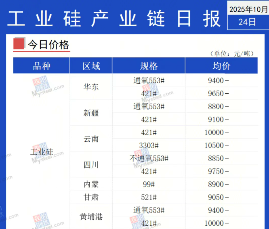Click the 9050 price value

pyautogui.click(x=216, y=197)
